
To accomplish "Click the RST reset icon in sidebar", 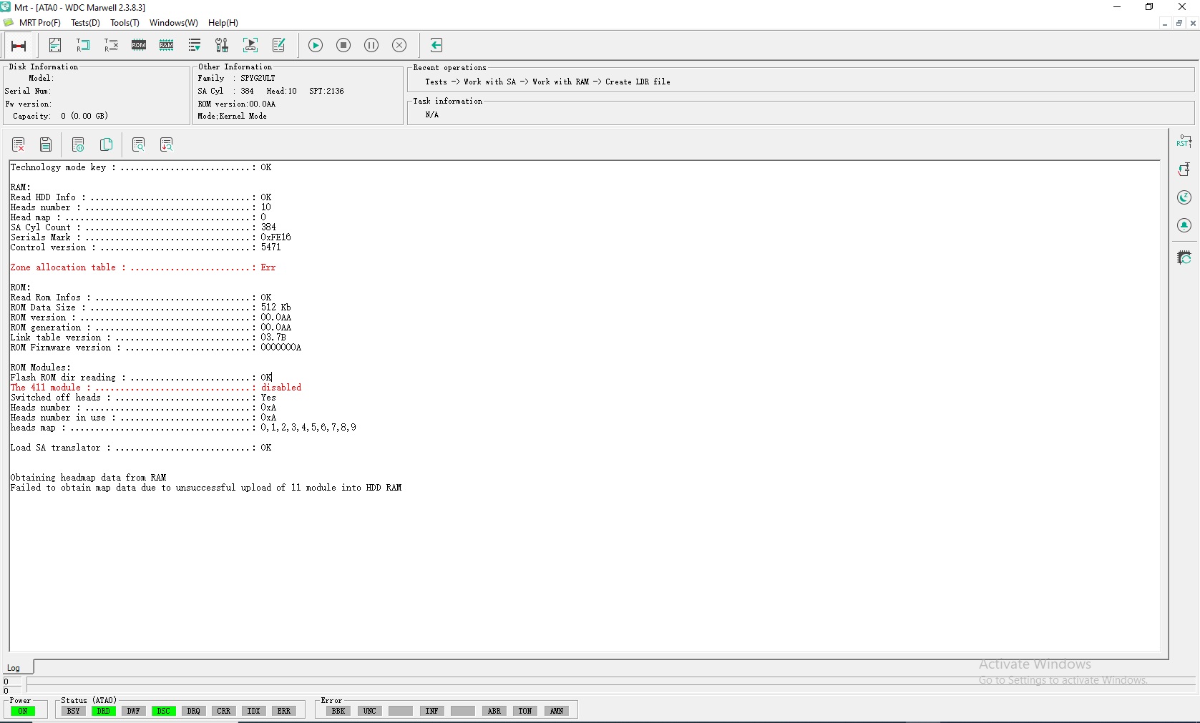I will 1184,142.
